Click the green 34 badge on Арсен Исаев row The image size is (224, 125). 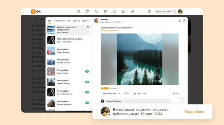click(87, 71)
